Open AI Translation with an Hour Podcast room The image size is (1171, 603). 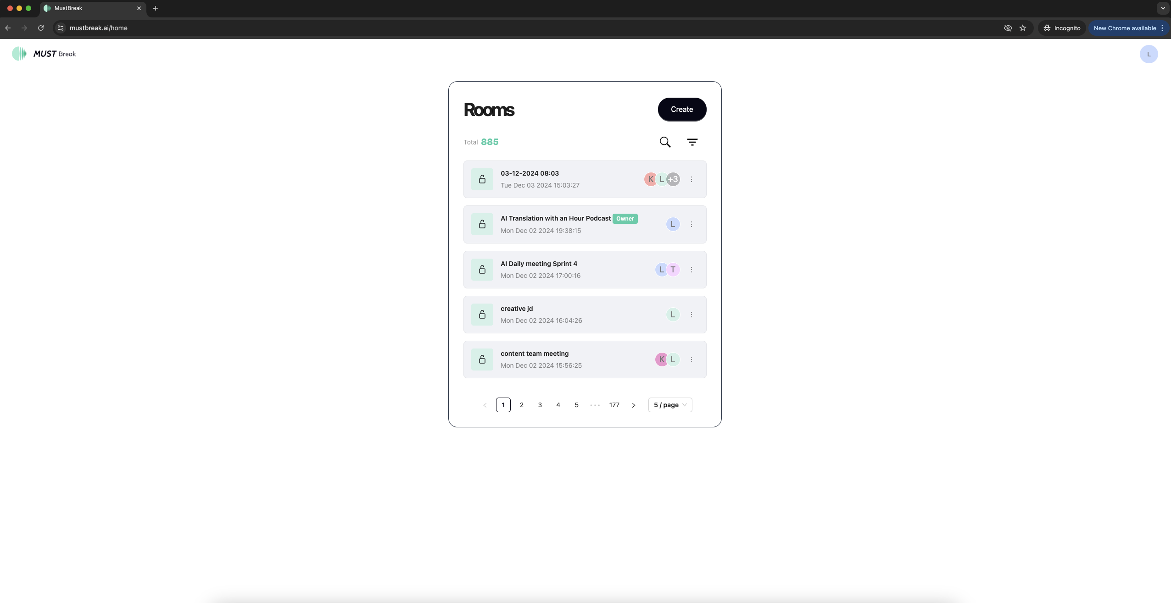click(555, 219)
